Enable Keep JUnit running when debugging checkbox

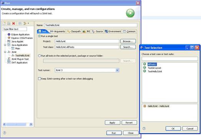(40, 78)
